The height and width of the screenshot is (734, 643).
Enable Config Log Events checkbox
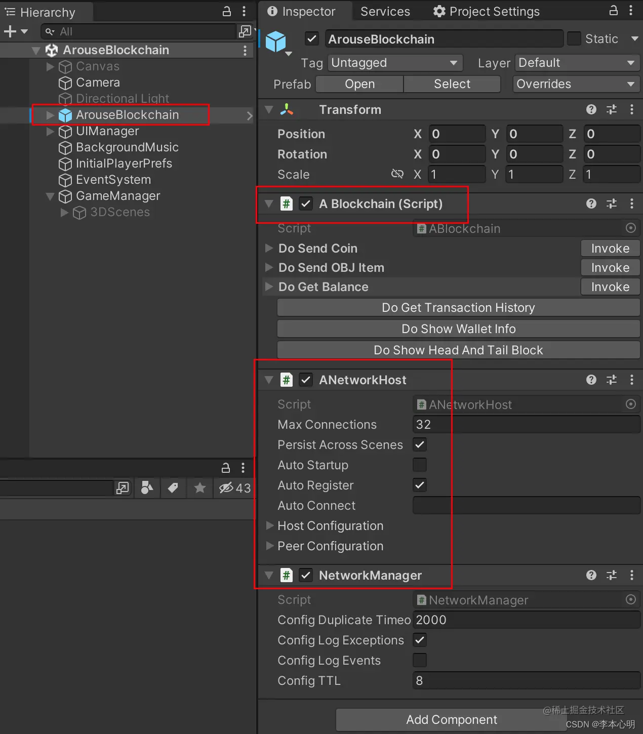coord(420,660)
